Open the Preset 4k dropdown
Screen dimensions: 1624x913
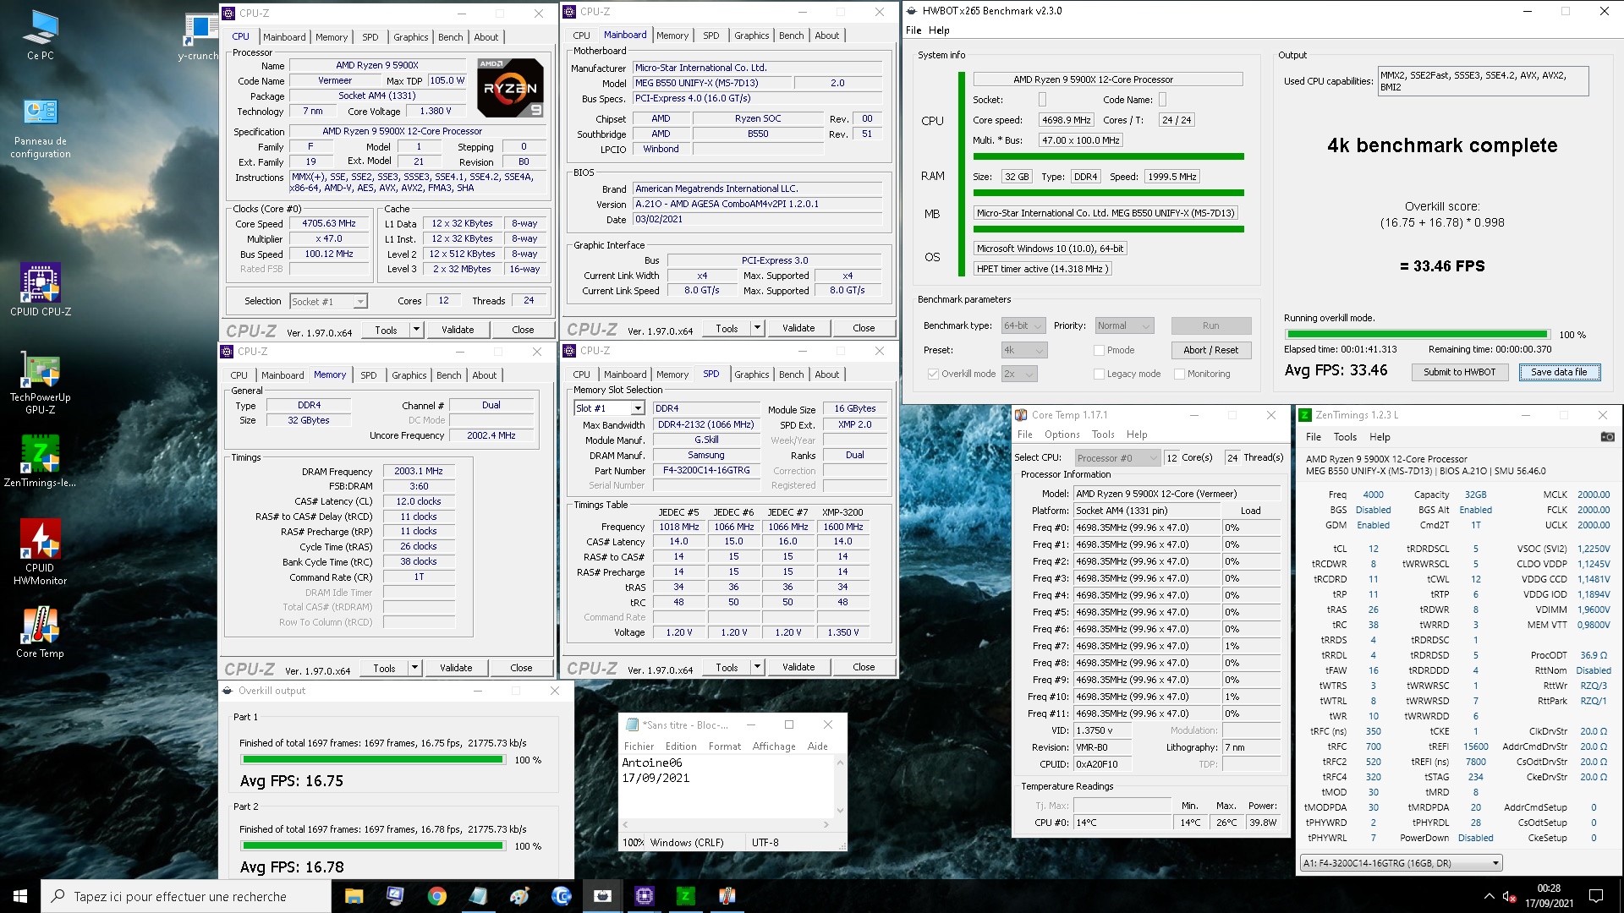pos(1024,350)
